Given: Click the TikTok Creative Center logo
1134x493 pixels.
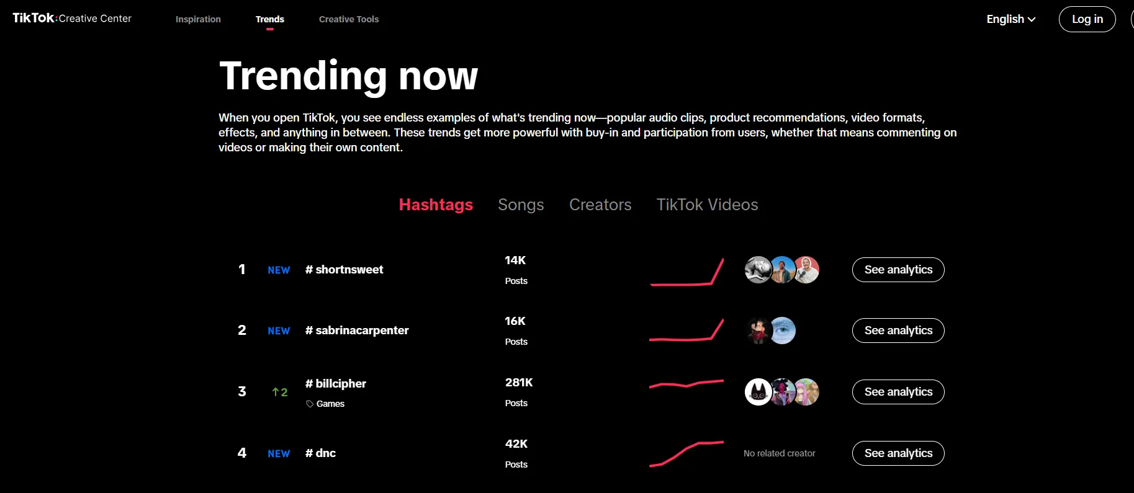Looking at the screenshot, I should [x=72, y=19].
